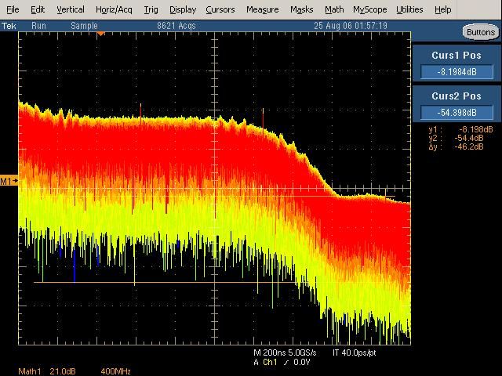Open the Measure menu
Viewport: 502px width, 376px height.
(x=262, y=9)
